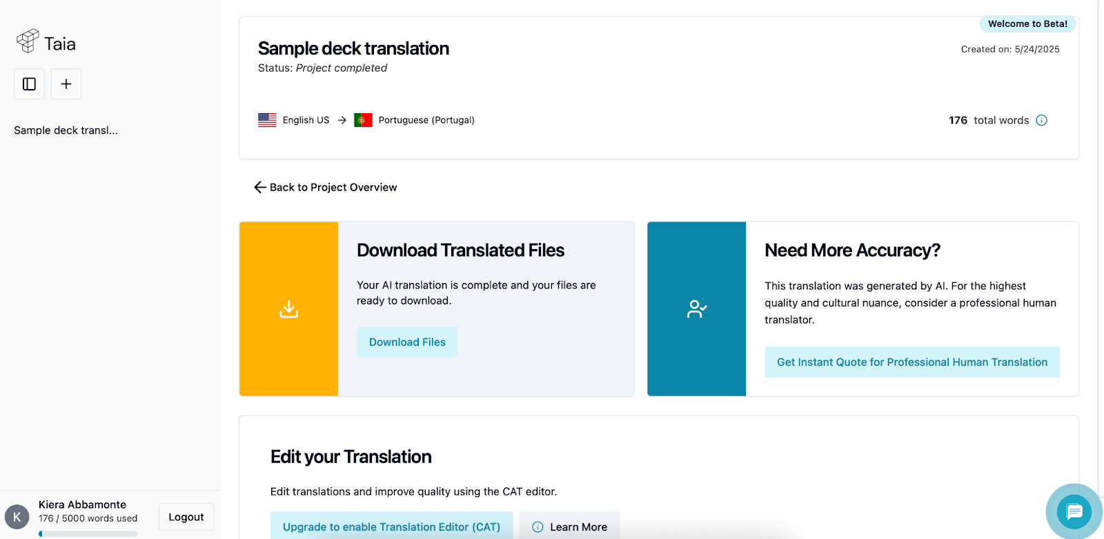Screen dimensions: 1104x539
Task: Go back to Project Overview
Action: (326, 187)
